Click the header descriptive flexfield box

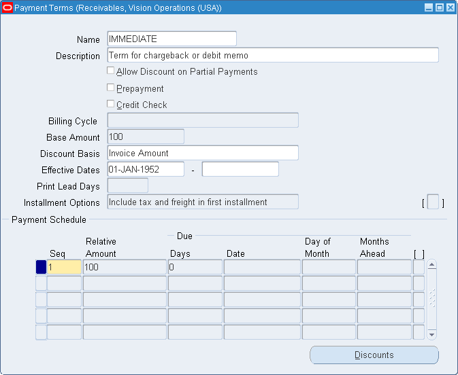[433, 202]
